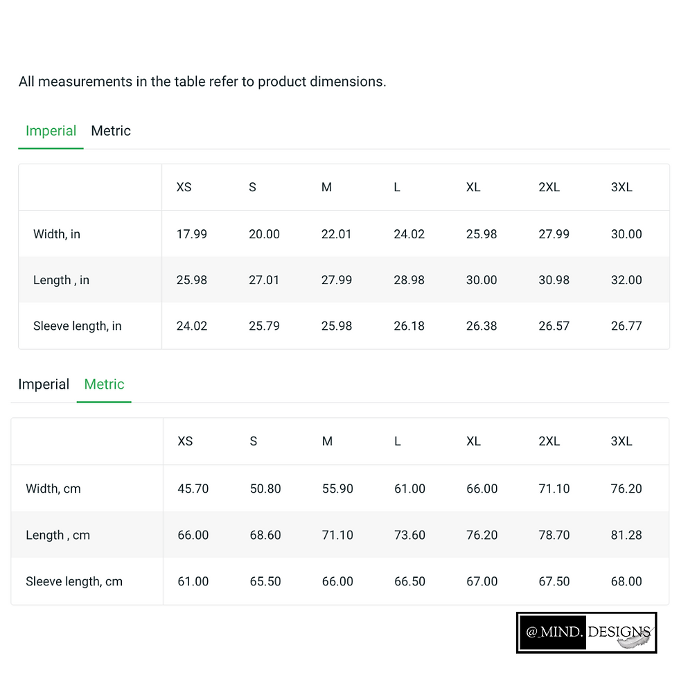
Task: Click the 'Length , in' row label
Action: click(x=61, y=280)
